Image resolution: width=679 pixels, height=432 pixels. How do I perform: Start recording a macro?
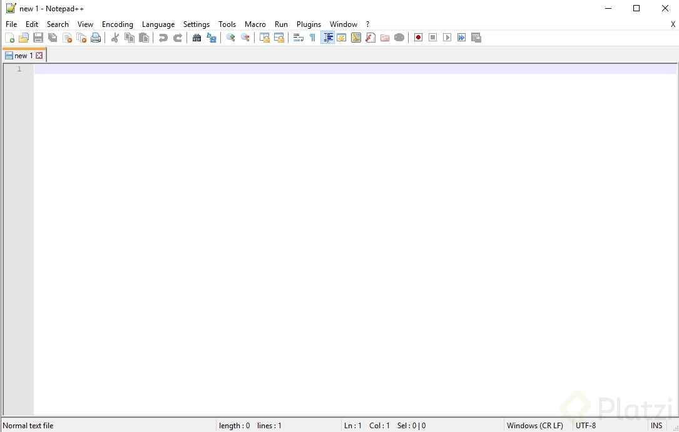418,38
